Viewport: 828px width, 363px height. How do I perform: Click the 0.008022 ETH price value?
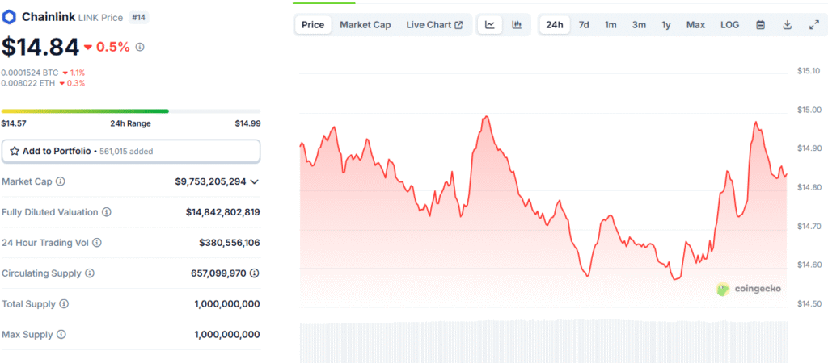pos(28,83)
